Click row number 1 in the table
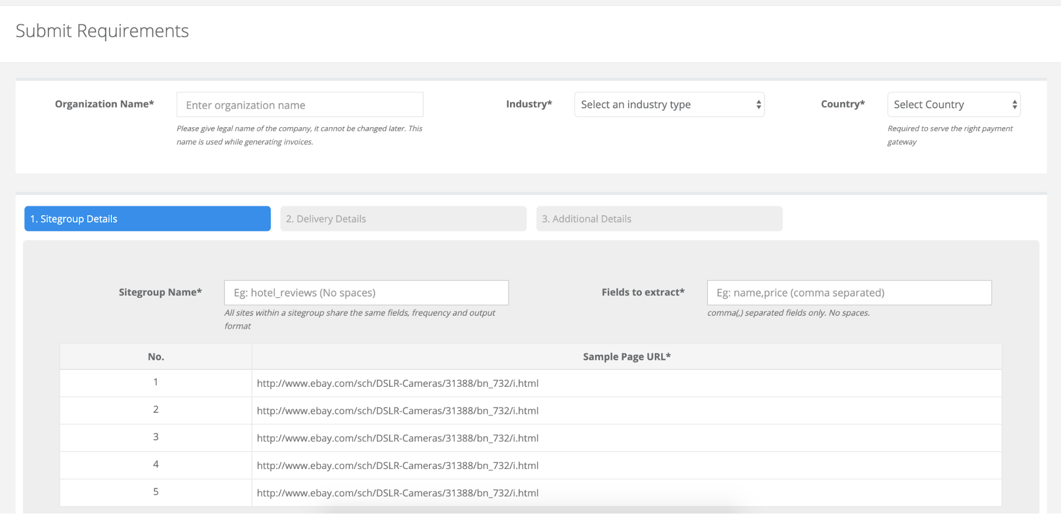This screenshot has width=1061, height=514. coord(155,383)
